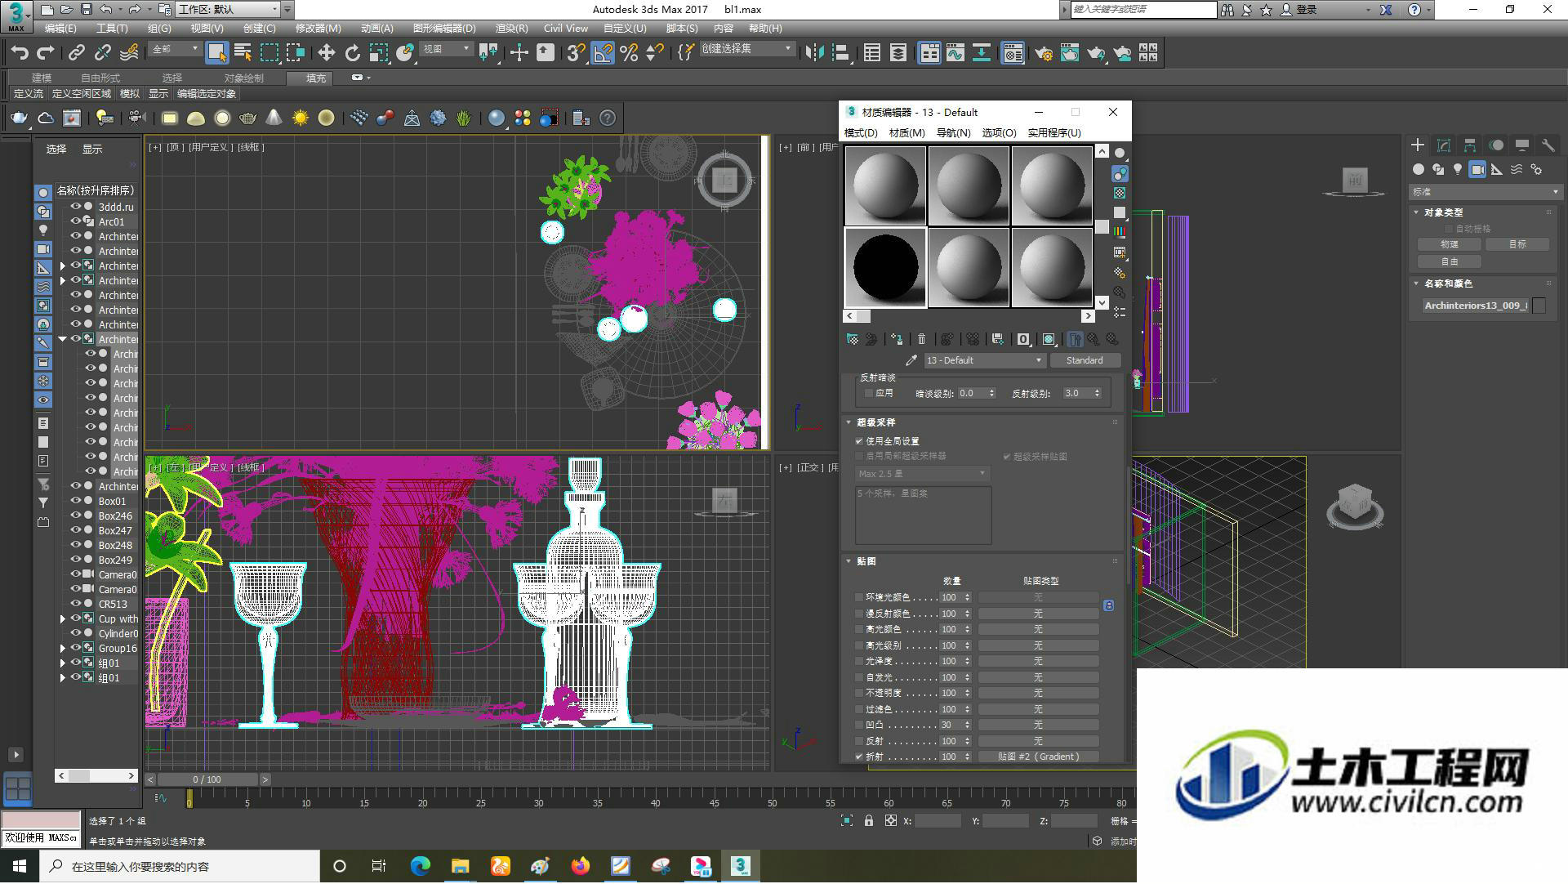Click the 自由 camera button
Screen dimensions: 1568x884
click(x=1449, y=261)
